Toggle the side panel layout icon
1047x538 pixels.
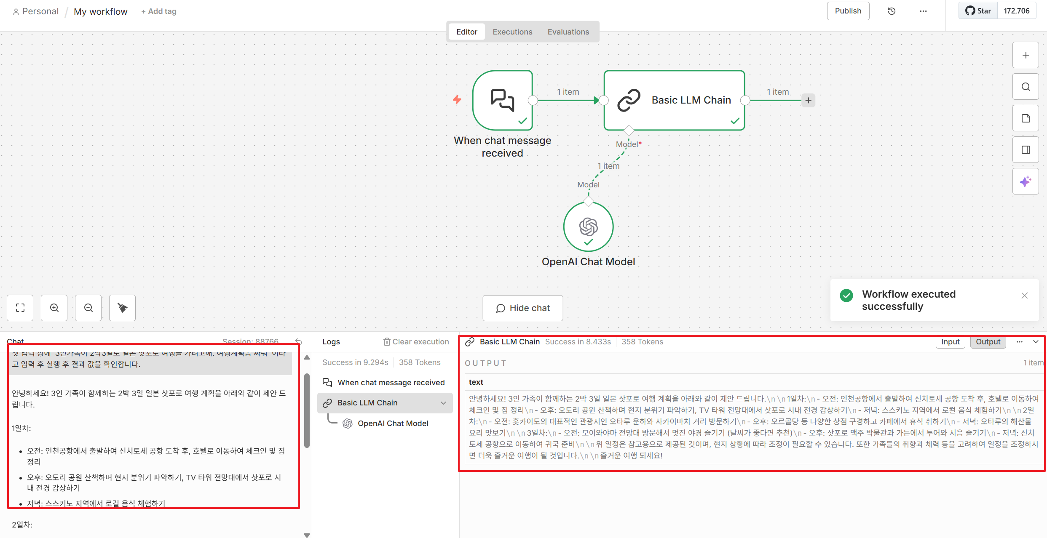coord(1026,150)
